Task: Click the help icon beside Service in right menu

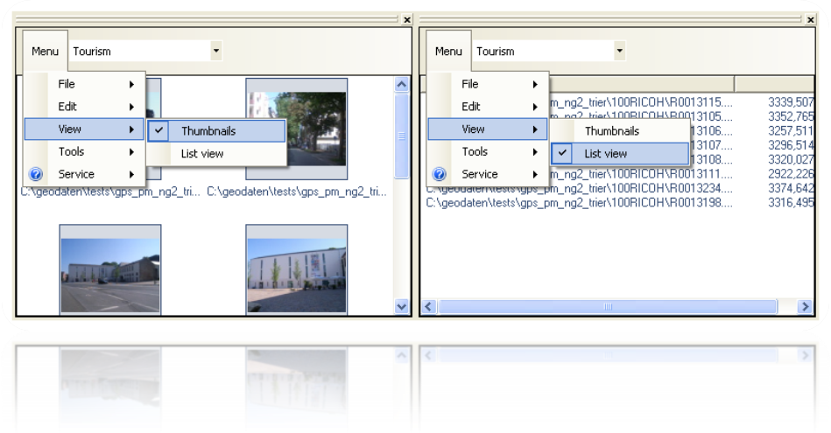Action: click(x=440, y=174)
